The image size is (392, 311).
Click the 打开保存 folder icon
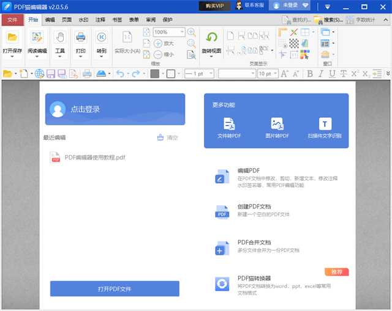12,37
